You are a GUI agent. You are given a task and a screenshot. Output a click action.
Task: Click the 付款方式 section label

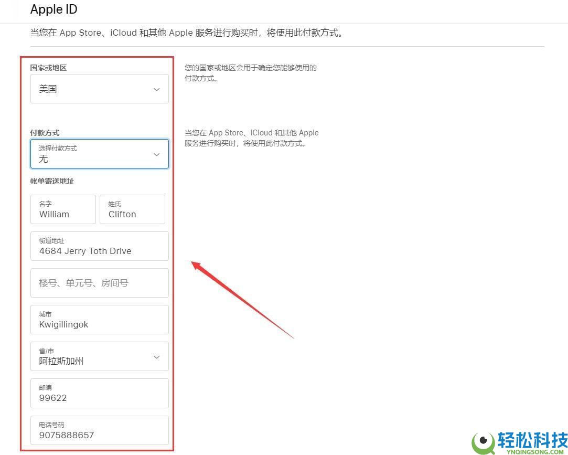[x=45, y=133]
